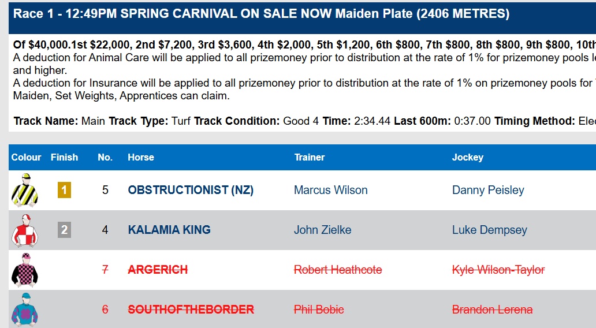Click Argerich's pink-black checkered silks icon
The image size is (596, 328).
[25, 270]
